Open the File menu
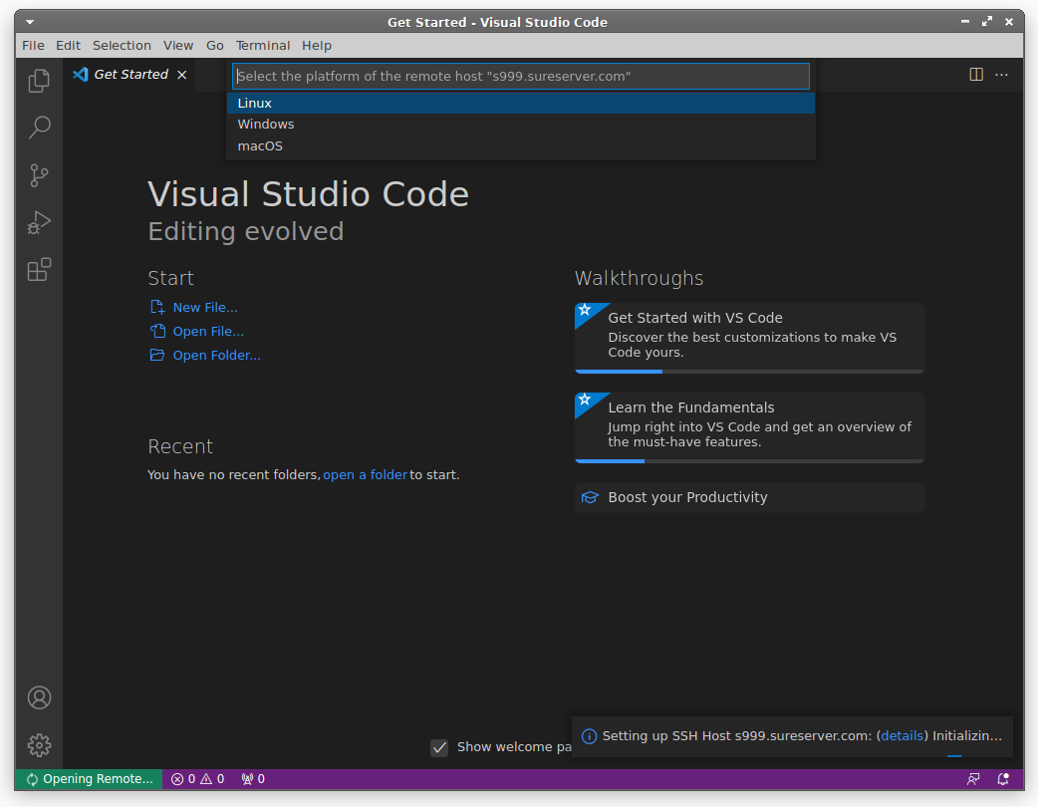 pos(33,46)
